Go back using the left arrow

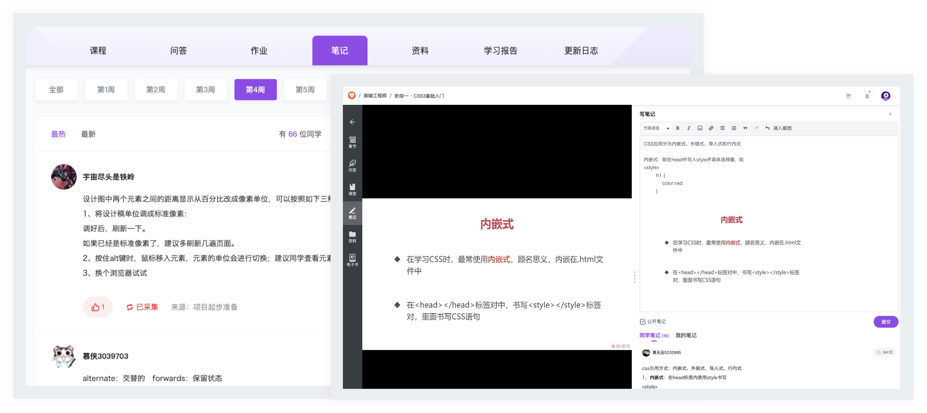click(352, 122)
